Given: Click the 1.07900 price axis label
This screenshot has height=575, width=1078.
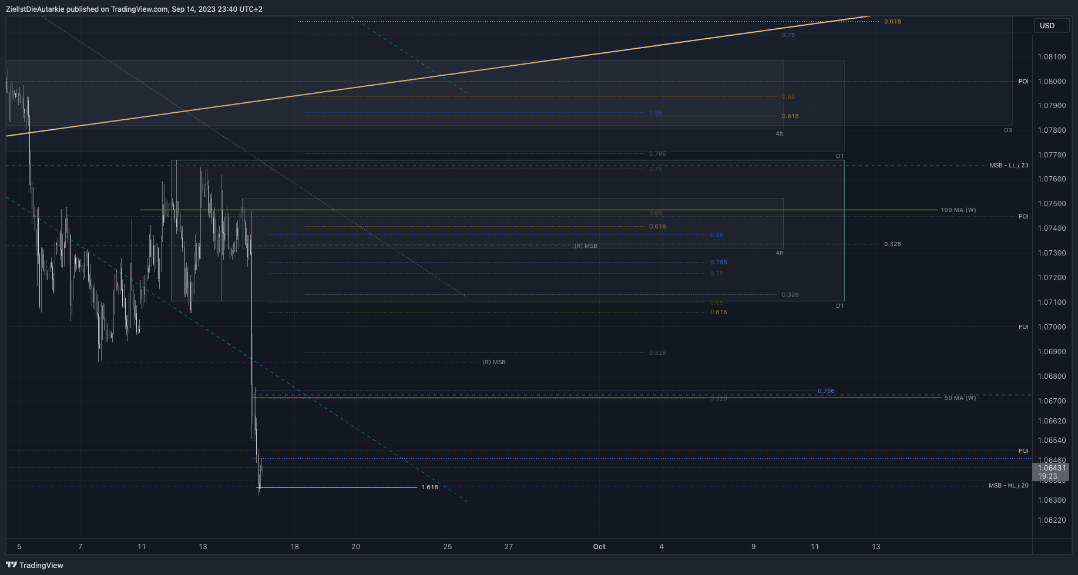Looking at the screenshot, I should pyautogui.click(x=1052, y=106).
